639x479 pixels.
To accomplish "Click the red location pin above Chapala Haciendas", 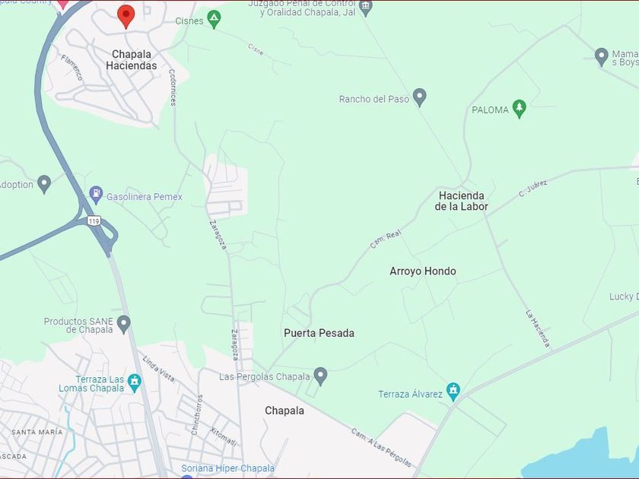I will tap(126, 16).
